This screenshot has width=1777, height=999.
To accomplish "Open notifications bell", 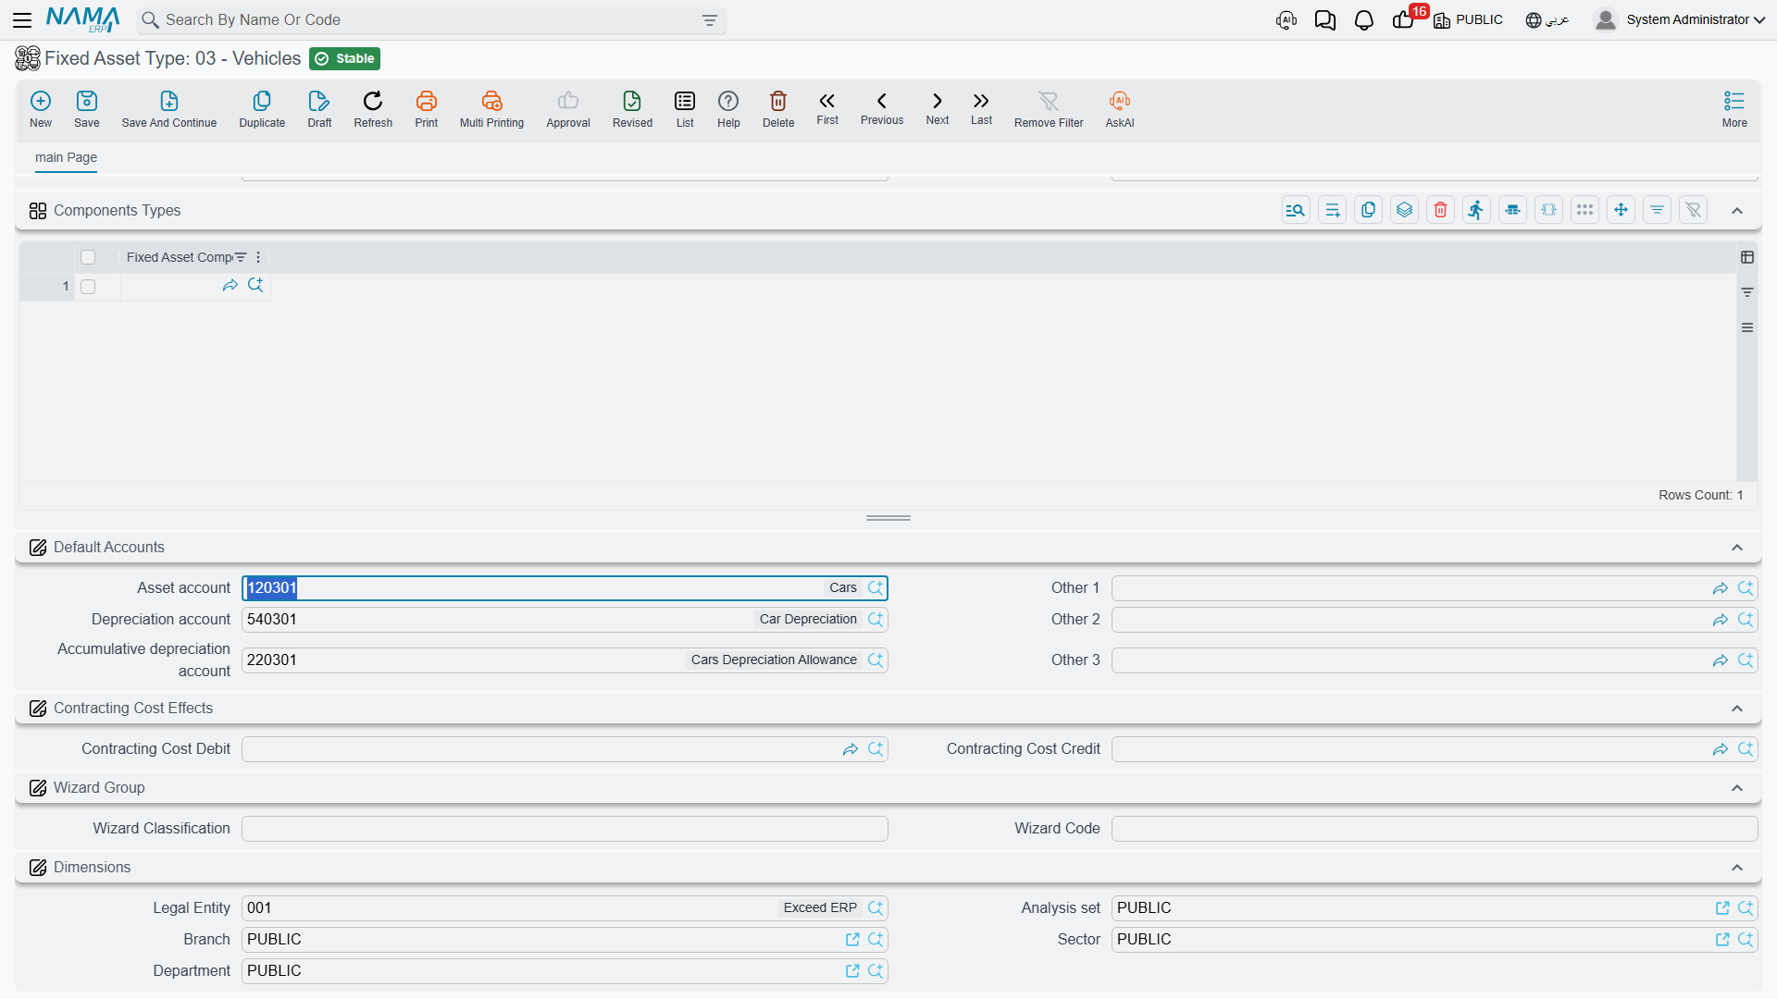I will pyautogui.click(x=1364, y=19).
